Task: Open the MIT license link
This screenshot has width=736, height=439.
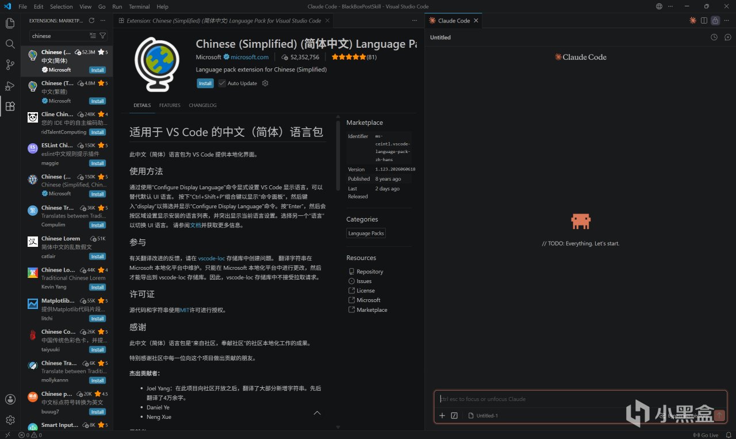Action: [x=185, y=310]
